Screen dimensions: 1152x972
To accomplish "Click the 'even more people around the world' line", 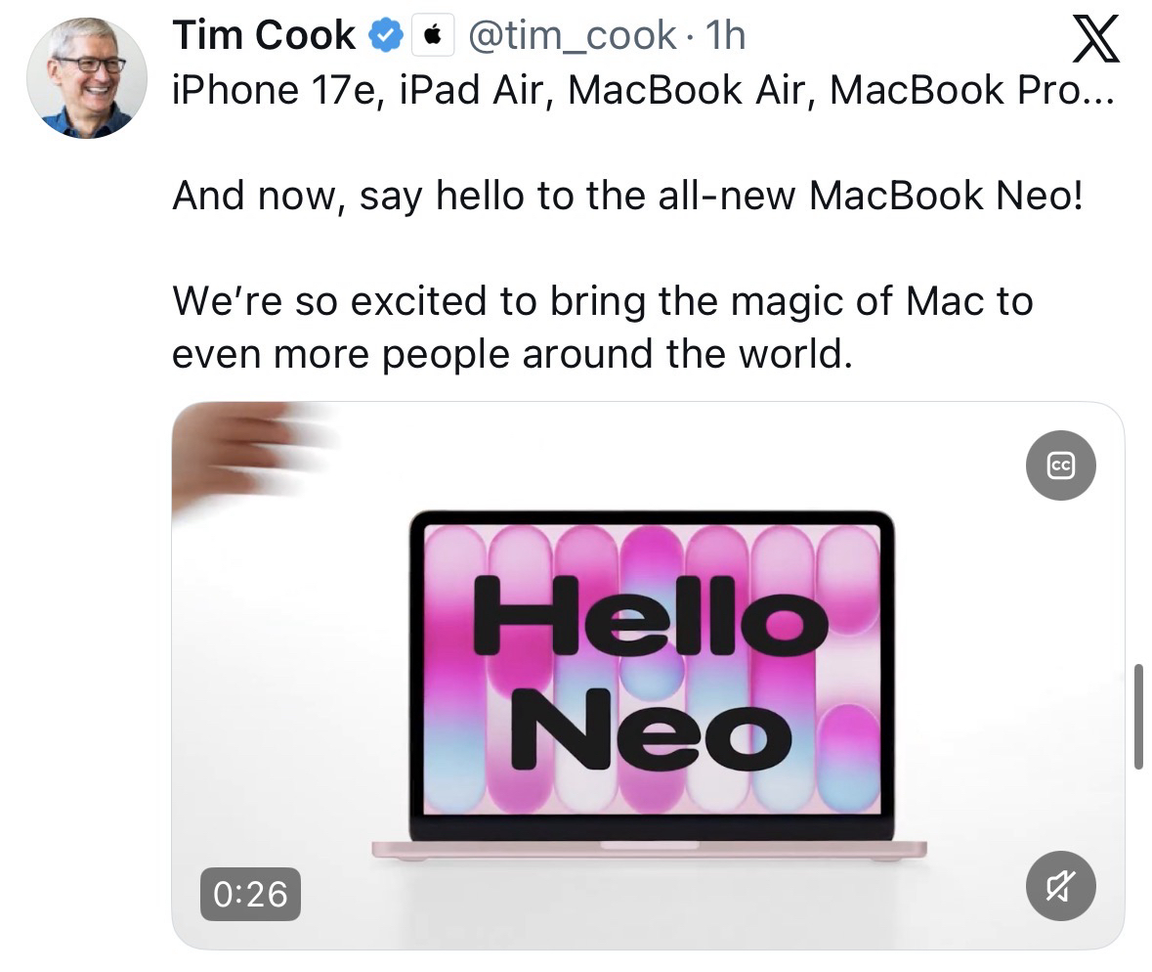I will [512, 354].
